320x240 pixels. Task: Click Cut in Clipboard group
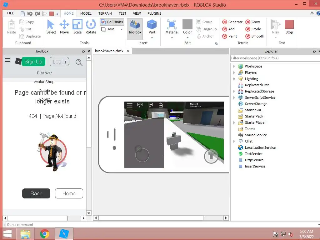tap(26, 29)
